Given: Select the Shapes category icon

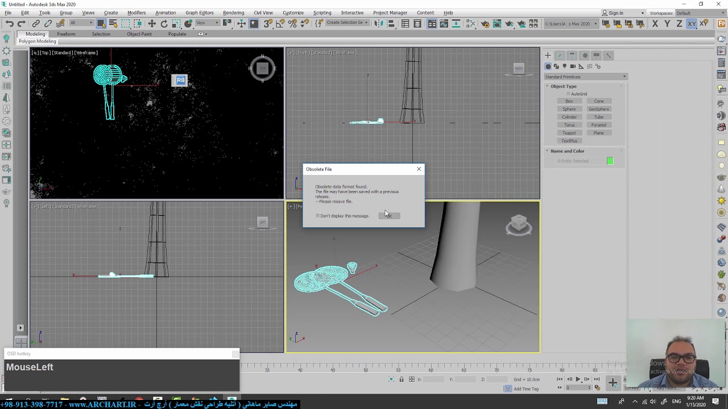Looking at the screenshot, I should [556, 66].
